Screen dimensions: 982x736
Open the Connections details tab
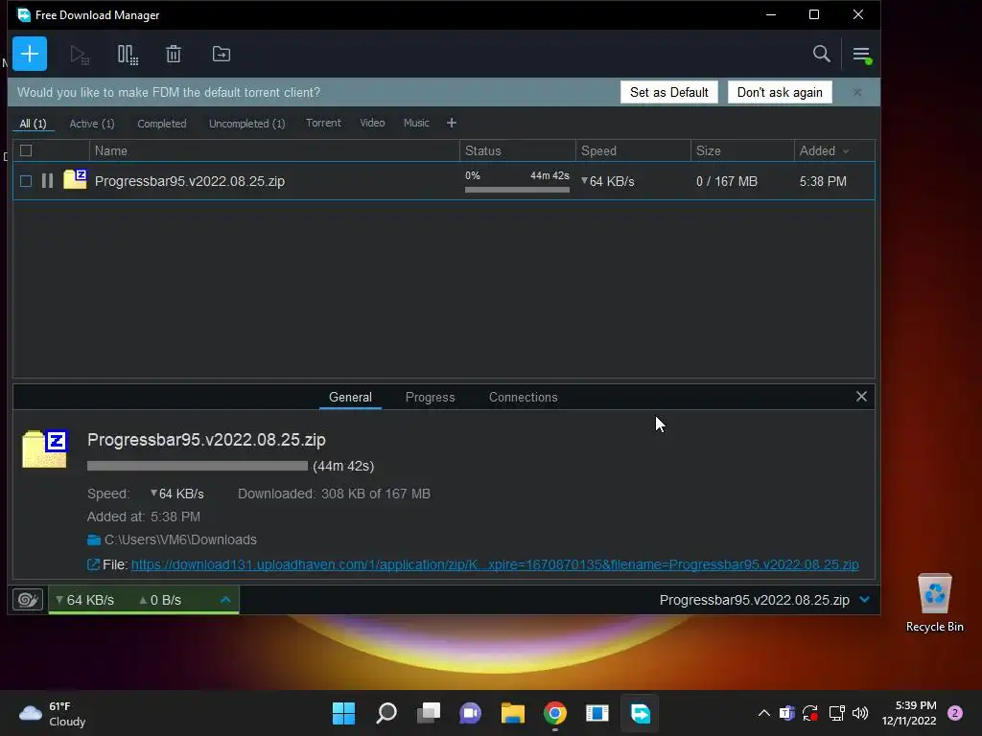point(523,397)
